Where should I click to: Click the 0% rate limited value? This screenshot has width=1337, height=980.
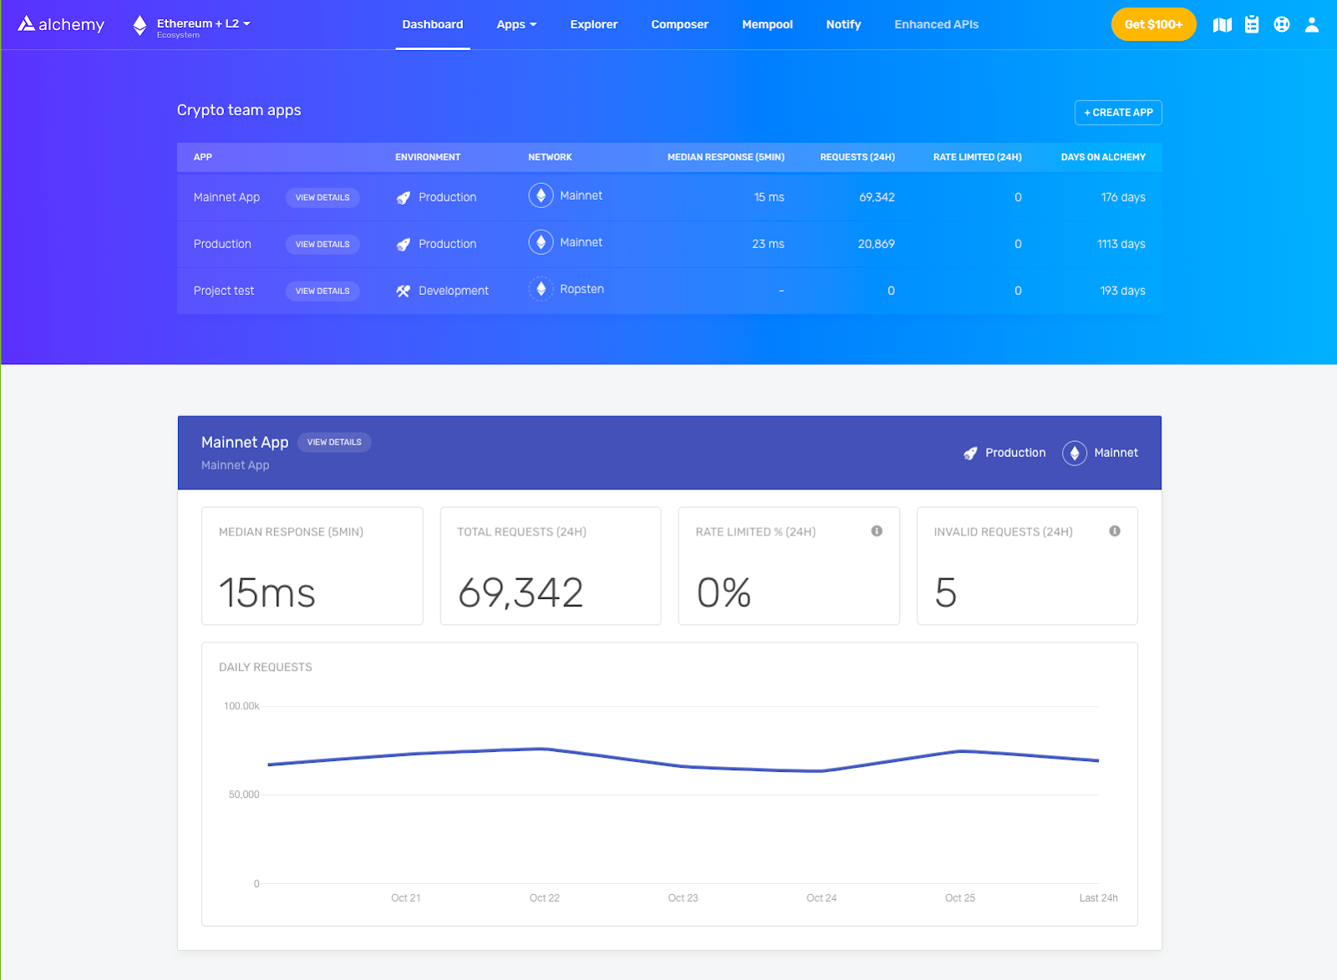(724, 593)
